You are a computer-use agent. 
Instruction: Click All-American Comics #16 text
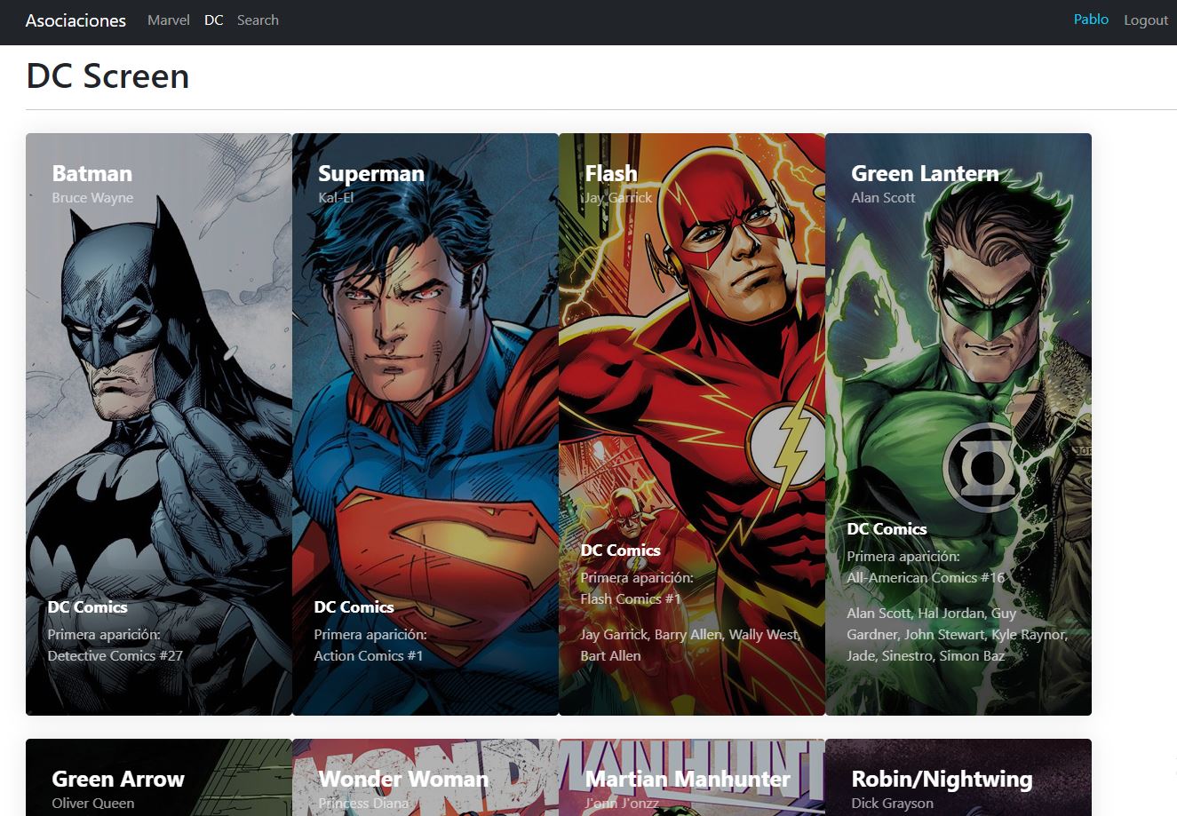pyautogui.click(x=926, y=577)
